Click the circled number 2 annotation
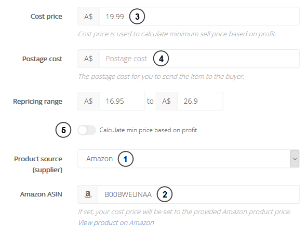The width and height of the screenshot is (307, 239). coord(165,194)
